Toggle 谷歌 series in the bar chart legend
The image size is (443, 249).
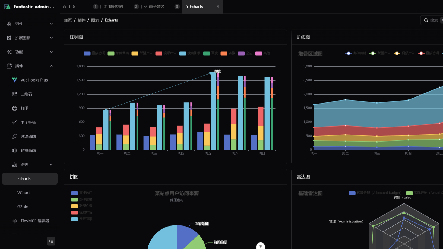[x=228, y=53]
